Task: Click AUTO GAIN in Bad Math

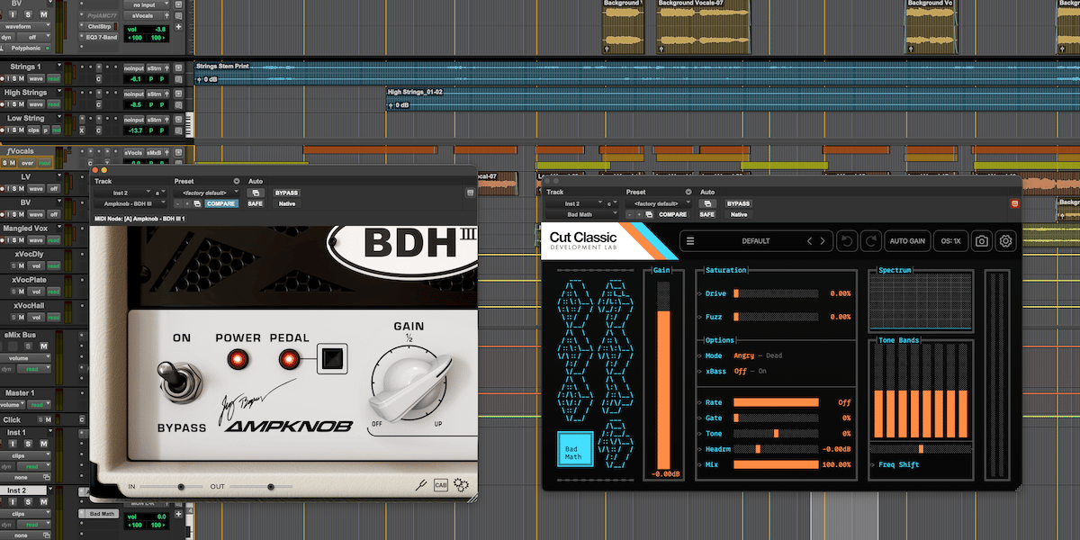Action: tap(907, 241)
